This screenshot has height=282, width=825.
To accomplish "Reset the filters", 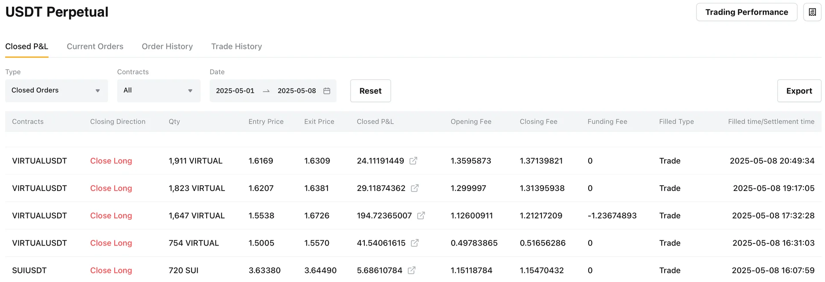I will coord(370,91).
